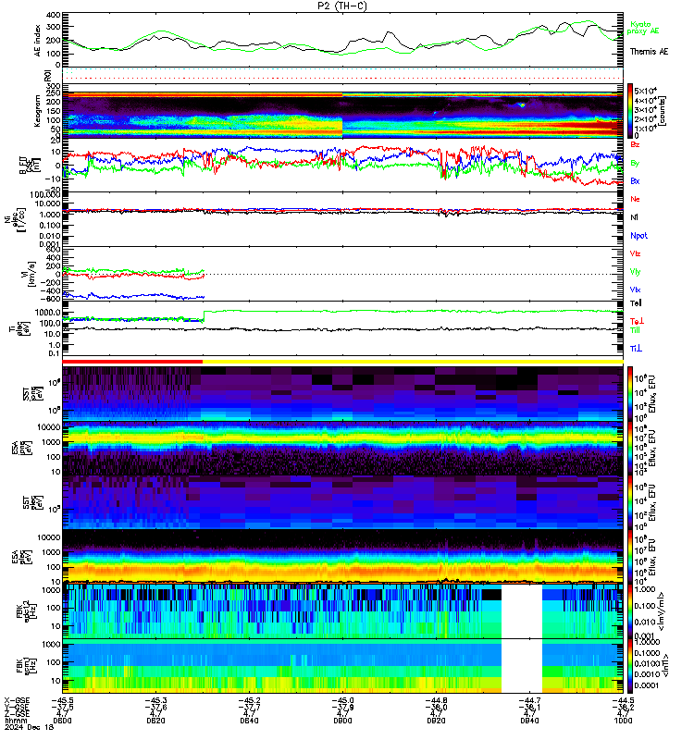
Task: Click the ESA electron Eflux color bar
Action: (630, 557)
